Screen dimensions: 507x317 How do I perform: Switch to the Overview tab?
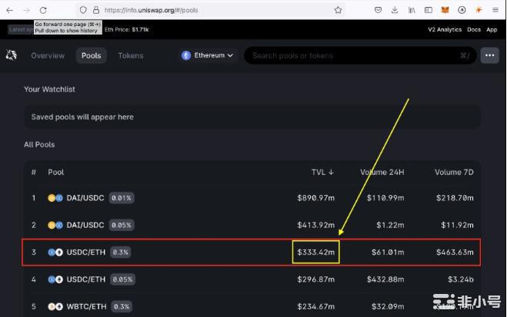pos(48,55)
